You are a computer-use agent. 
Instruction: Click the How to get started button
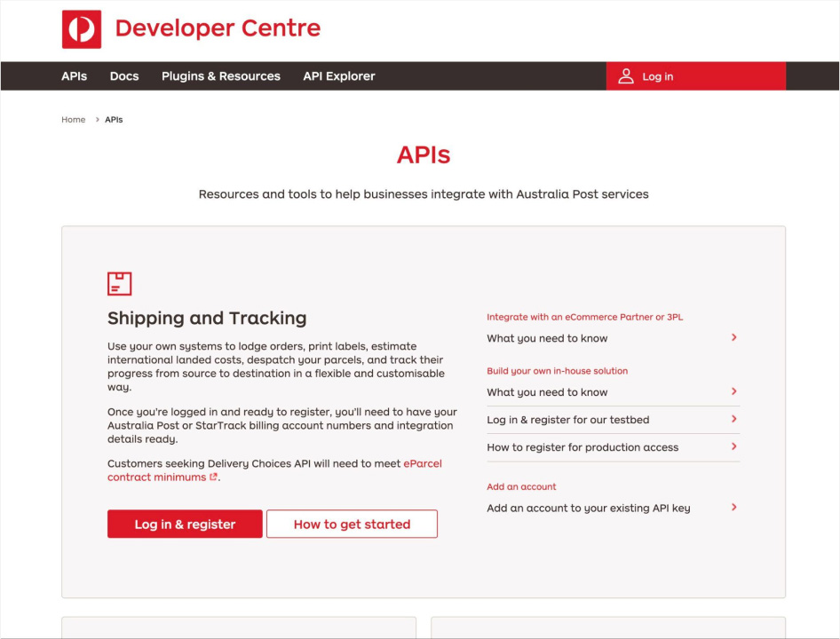click(352, 524)
